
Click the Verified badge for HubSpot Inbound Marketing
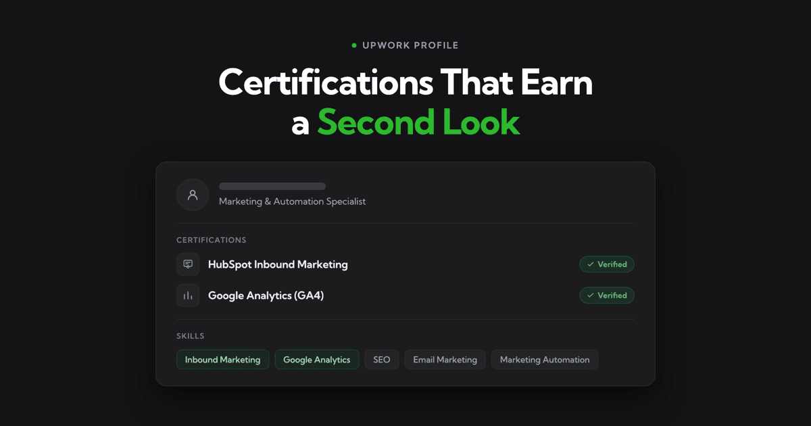tap(607, 264)
